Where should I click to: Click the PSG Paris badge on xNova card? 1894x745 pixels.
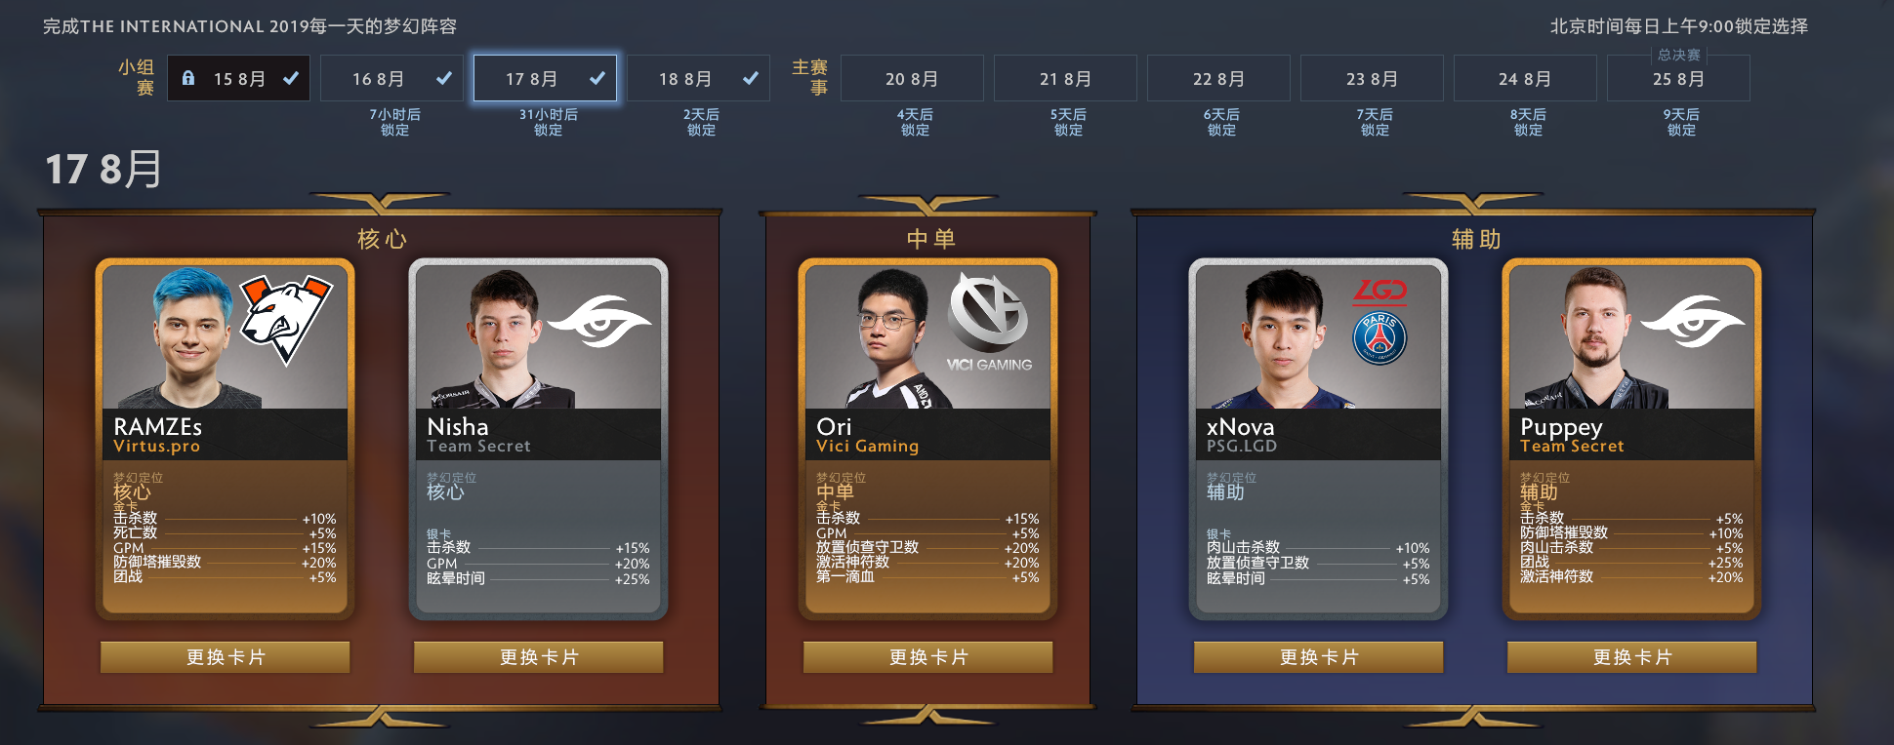[x=1379, y=337]
